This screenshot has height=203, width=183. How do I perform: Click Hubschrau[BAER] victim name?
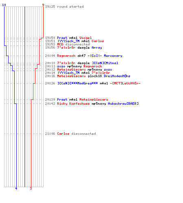(x=123, y=104)
